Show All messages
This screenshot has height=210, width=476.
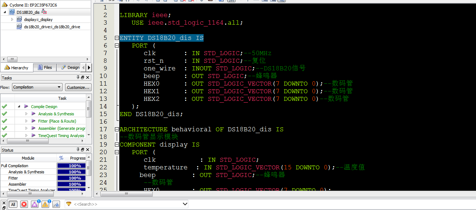coord(13,204)
